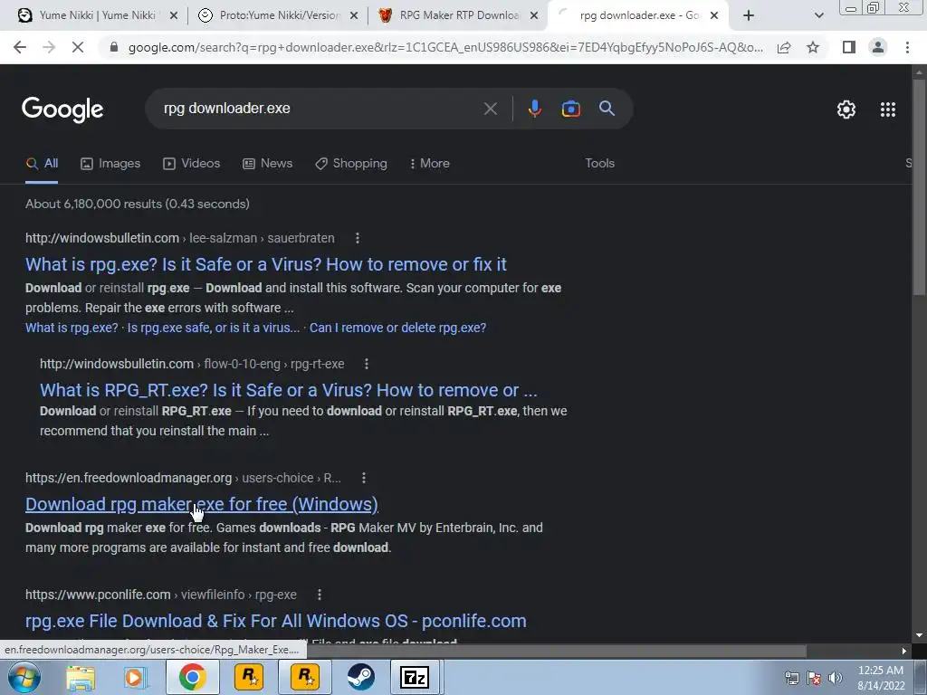This screenshot has width=927, height=695.
Task: Click 'What is rpg.exe?' sitelink
Action: click(72, 328)
